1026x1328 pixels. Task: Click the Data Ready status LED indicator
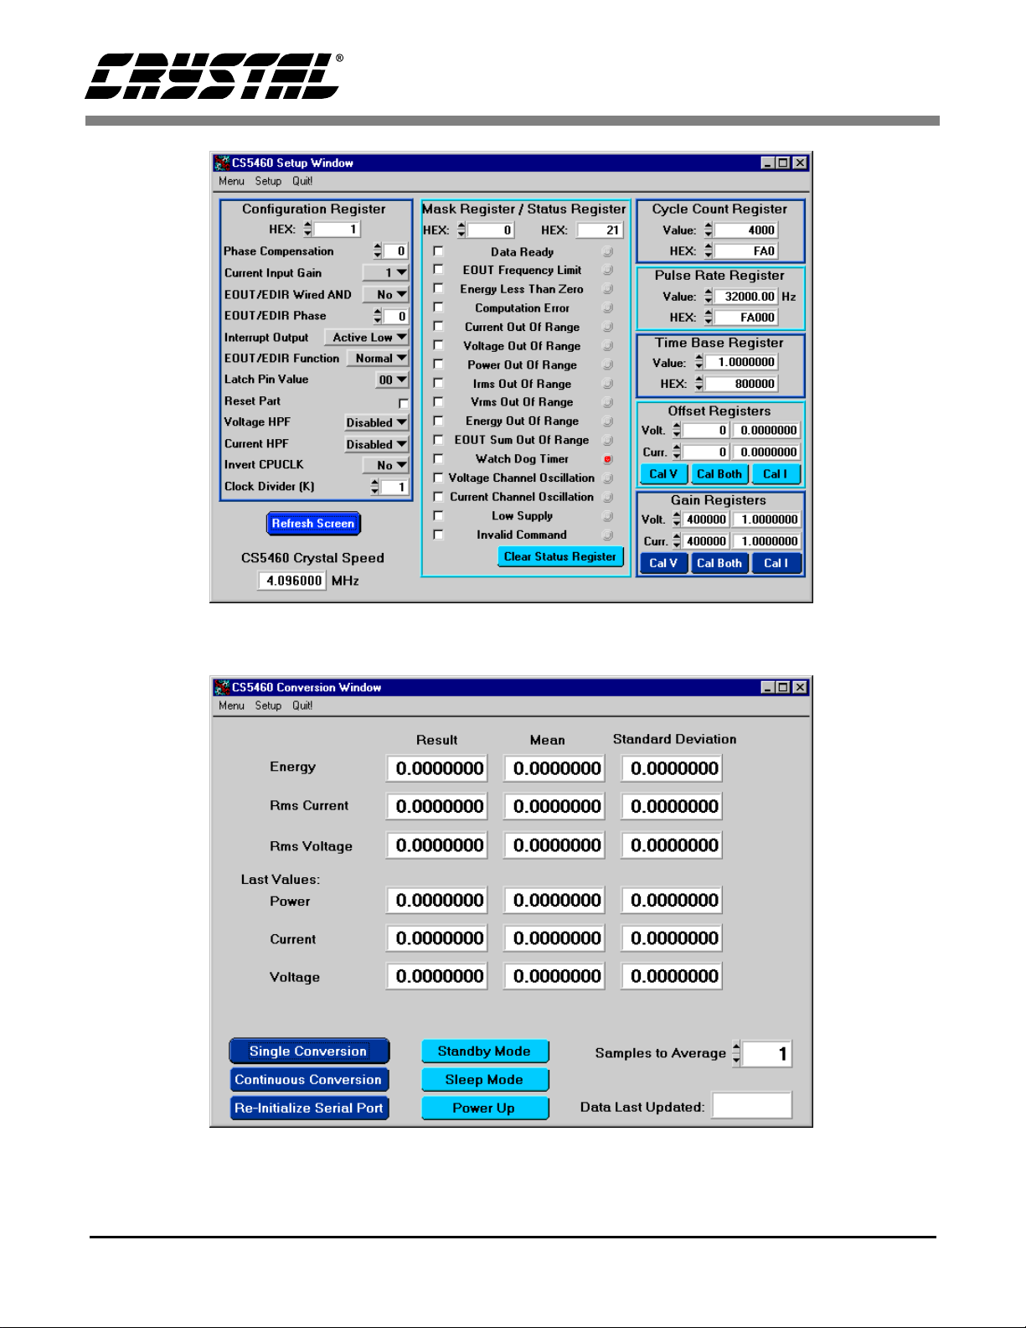(608, 251)
